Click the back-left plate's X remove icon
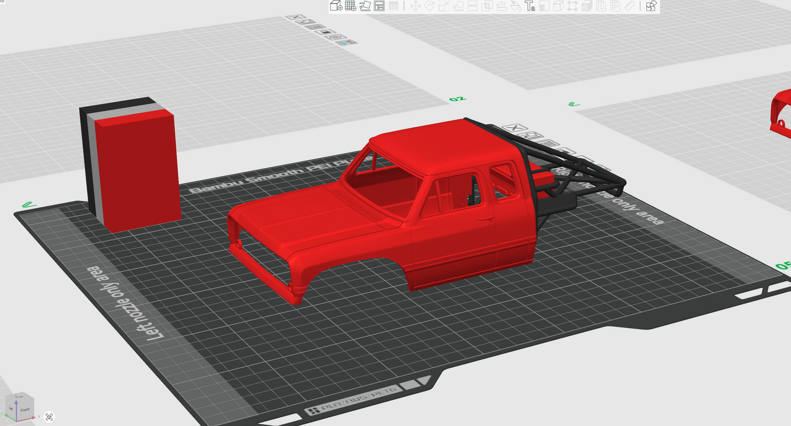The width and height of the screenshot is (791, 426). click(296, 17)
